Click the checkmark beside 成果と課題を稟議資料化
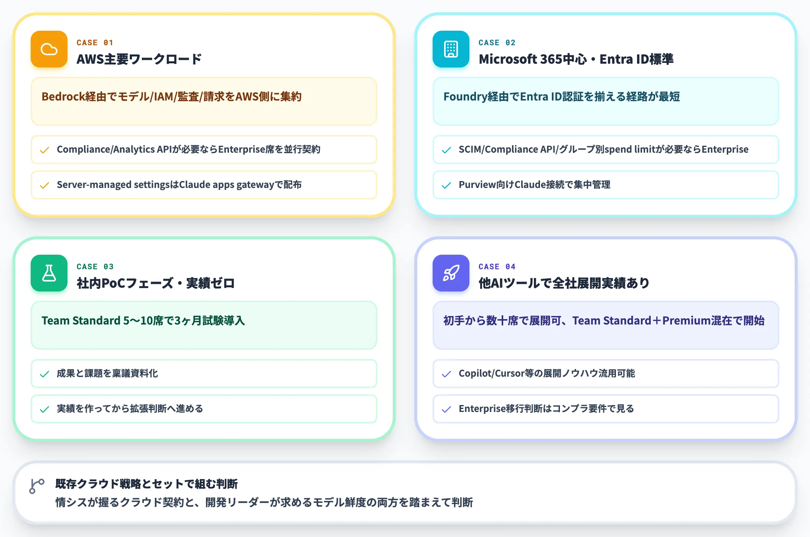Screen dimensions: 810x537 point(44,374)
